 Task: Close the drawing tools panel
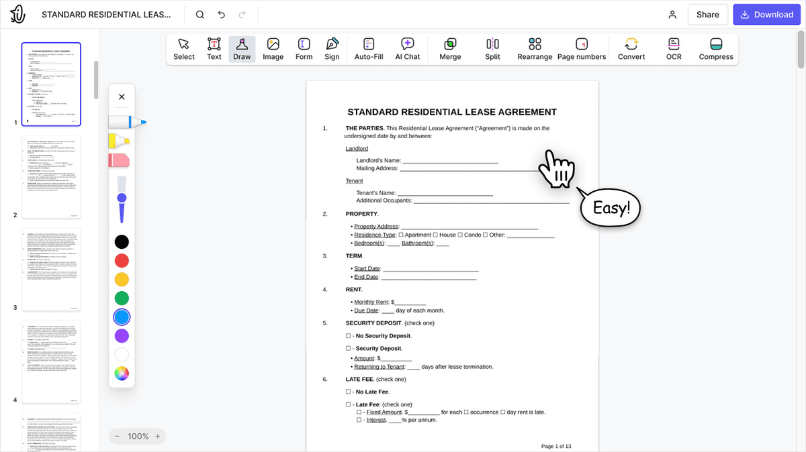click(122, 97)
